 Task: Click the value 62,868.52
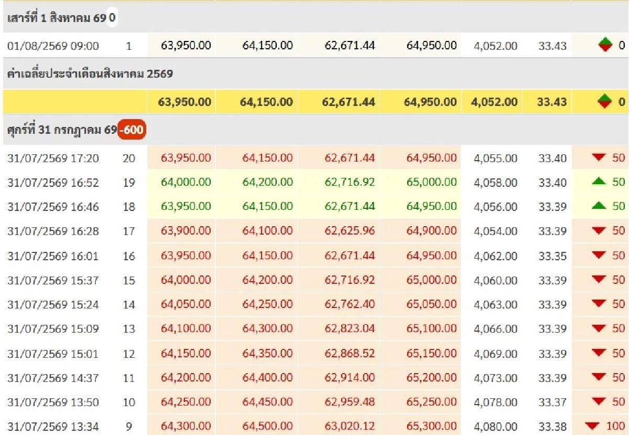[x=350, y=354]
